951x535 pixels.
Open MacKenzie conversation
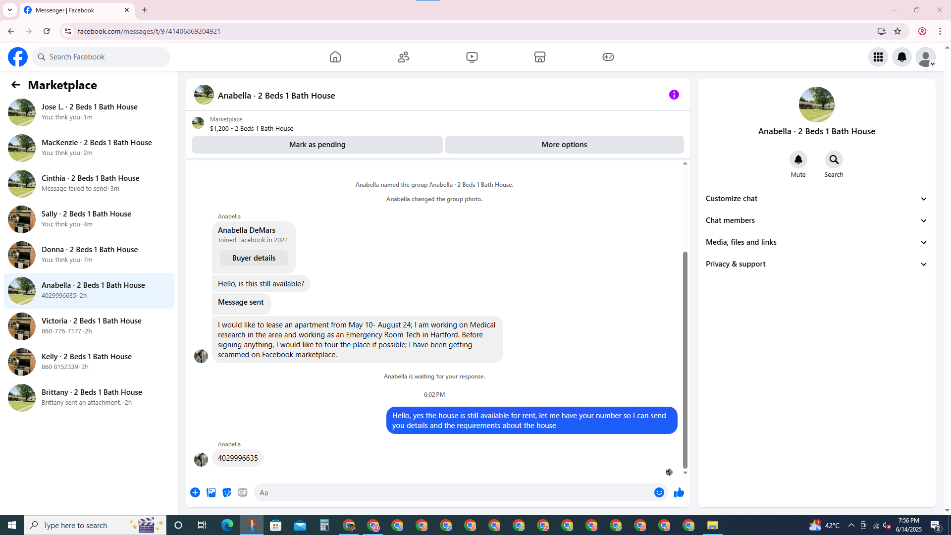click(89, 148)
